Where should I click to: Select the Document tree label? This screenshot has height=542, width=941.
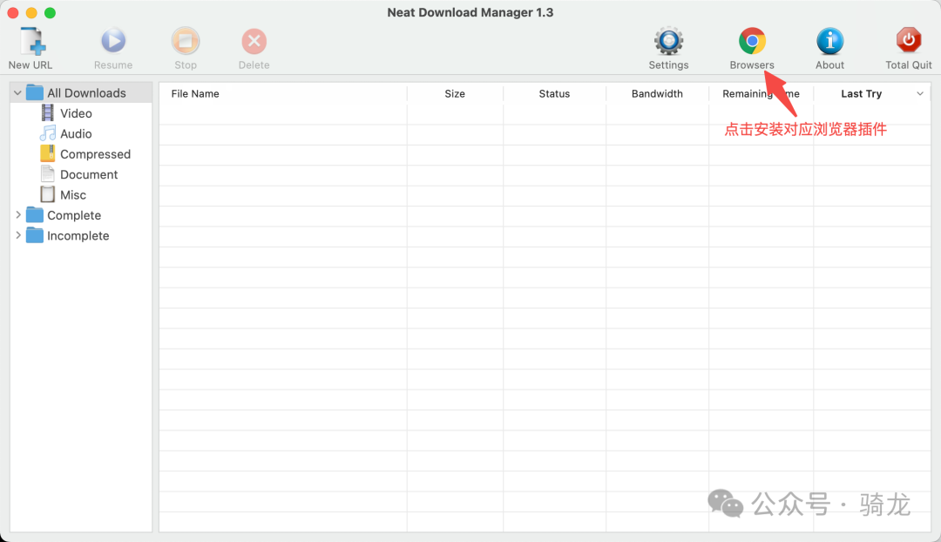coord(89,174)
